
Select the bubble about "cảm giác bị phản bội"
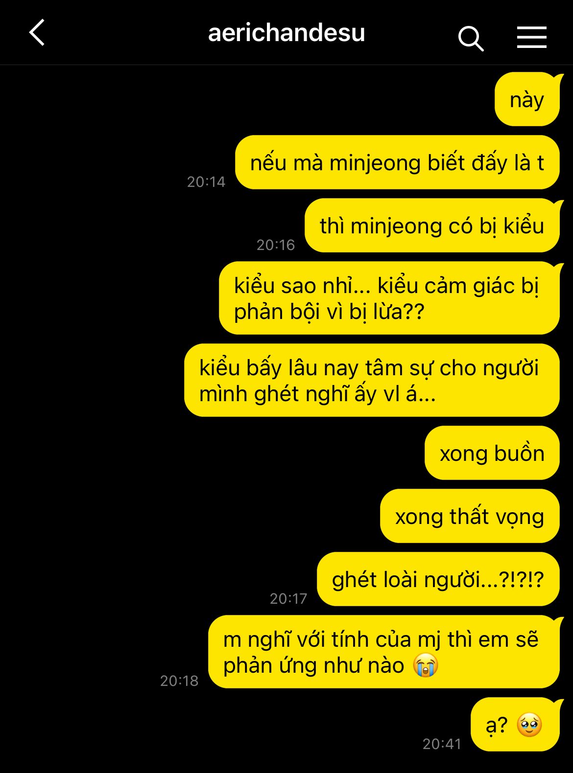[x=389, y=298]
